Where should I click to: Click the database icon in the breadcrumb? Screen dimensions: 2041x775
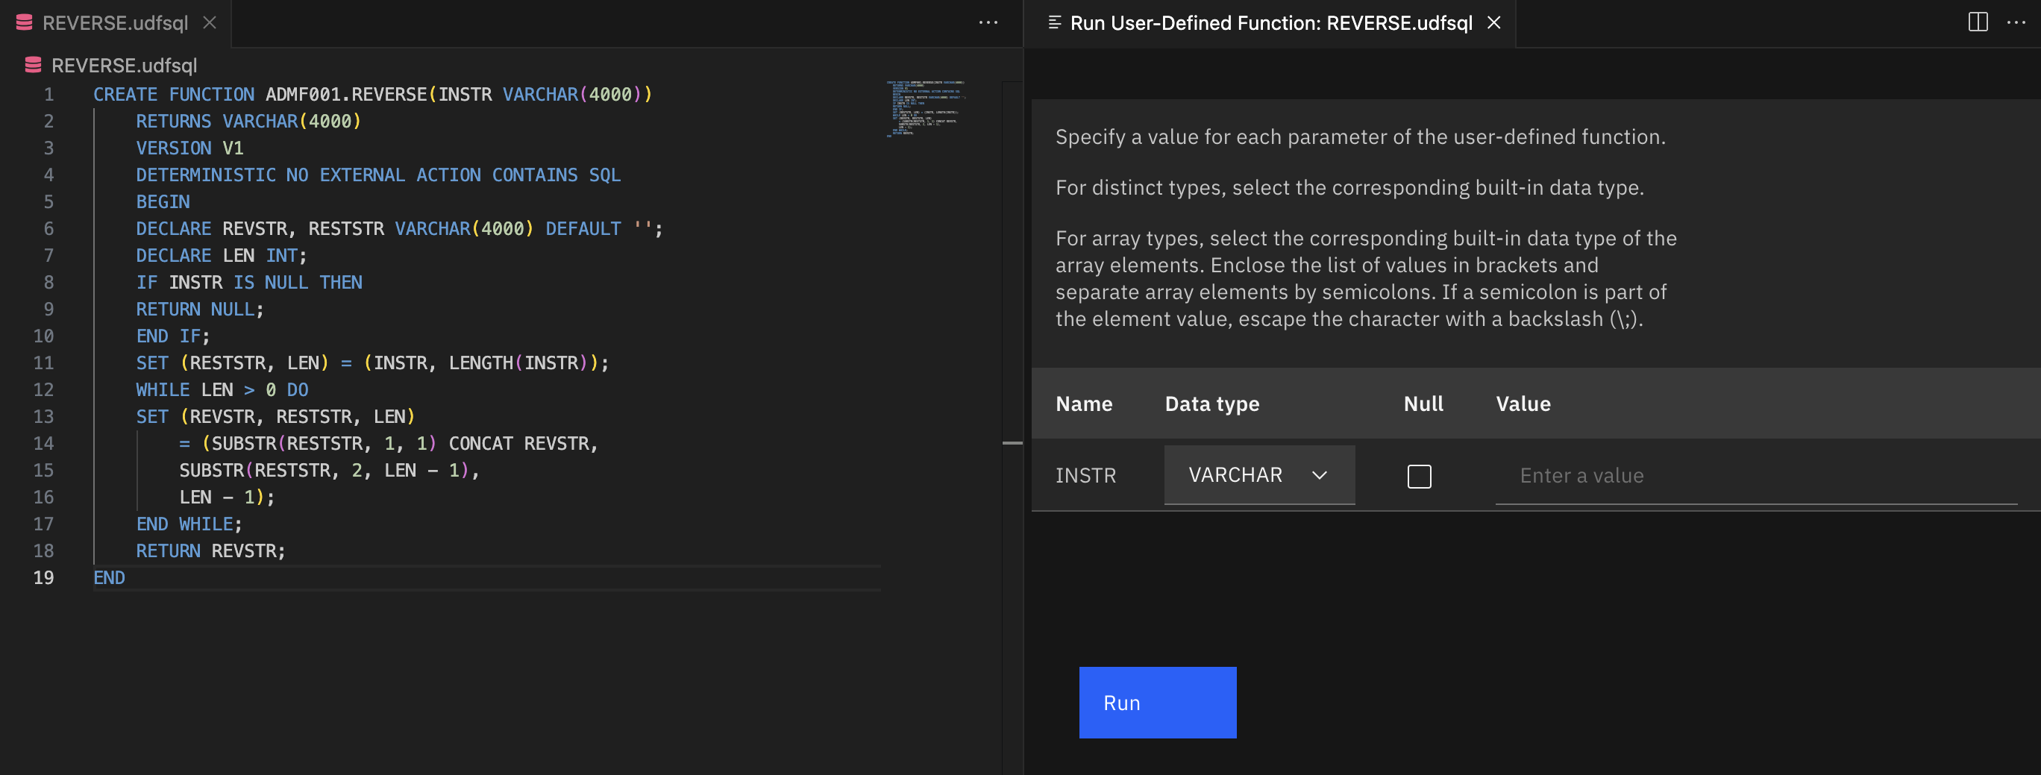pyautogui.click(x=33, y=65)
